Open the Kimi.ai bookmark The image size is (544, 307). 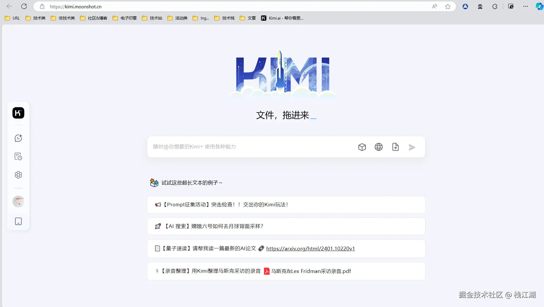282,18
